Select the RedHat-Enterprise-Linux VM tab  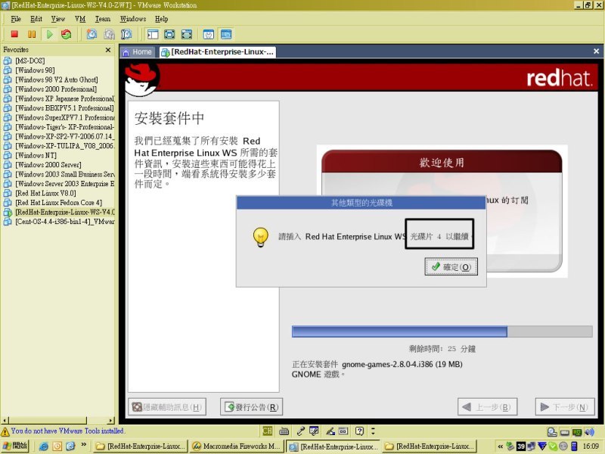coord(218,52)
